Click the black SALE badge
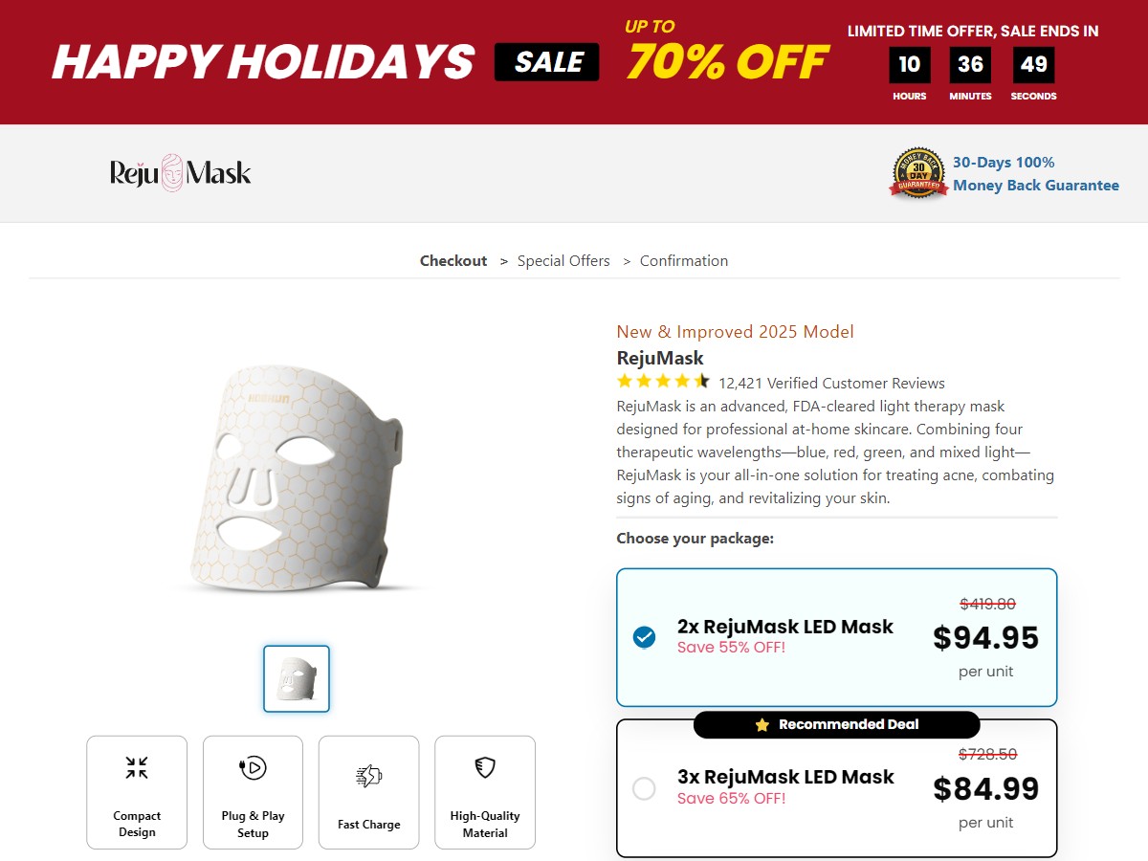Viewport: 1148px width, 861px height. [x=546, y=61]
